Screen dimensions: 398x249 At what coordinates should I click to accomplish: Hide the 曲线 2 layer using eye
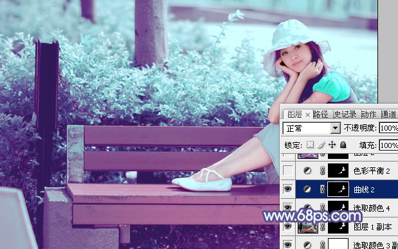[288, 189]
